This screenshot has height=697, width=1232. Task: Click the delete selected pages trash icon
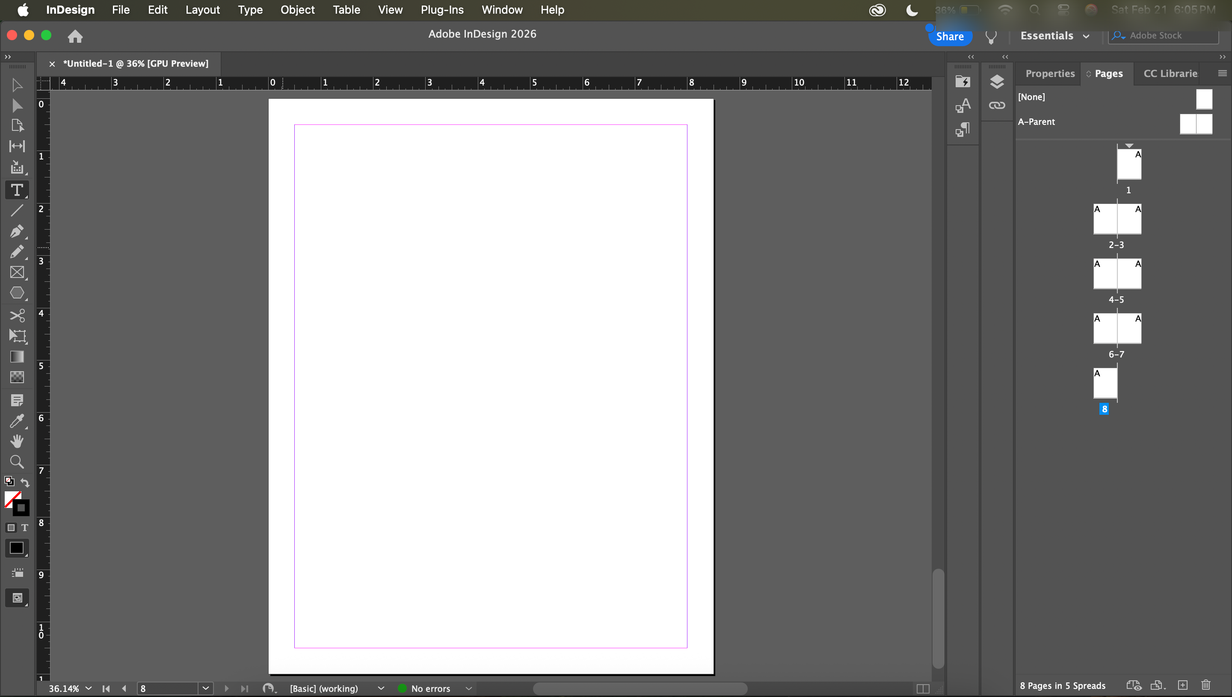tap(1205, 685)
